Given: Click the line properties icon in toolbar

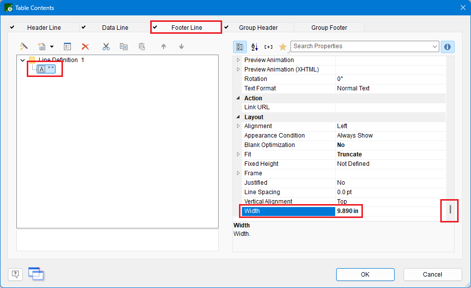Looking at the screenshot, I should (x=67, y=47).
